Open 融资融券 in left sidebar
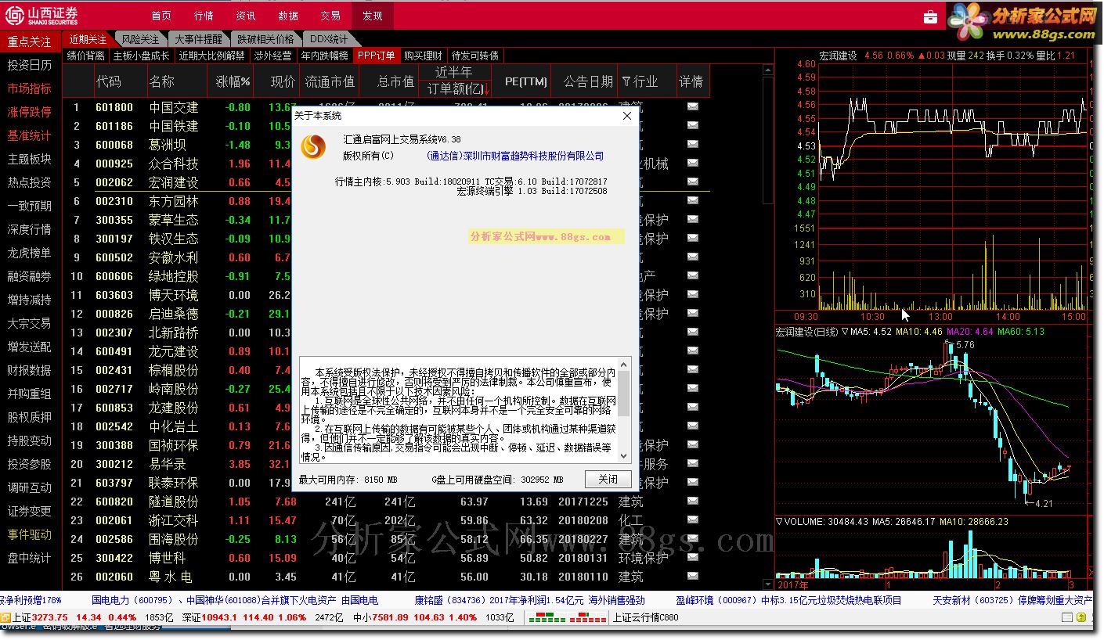1104x640 pixels. pos(30,276)
